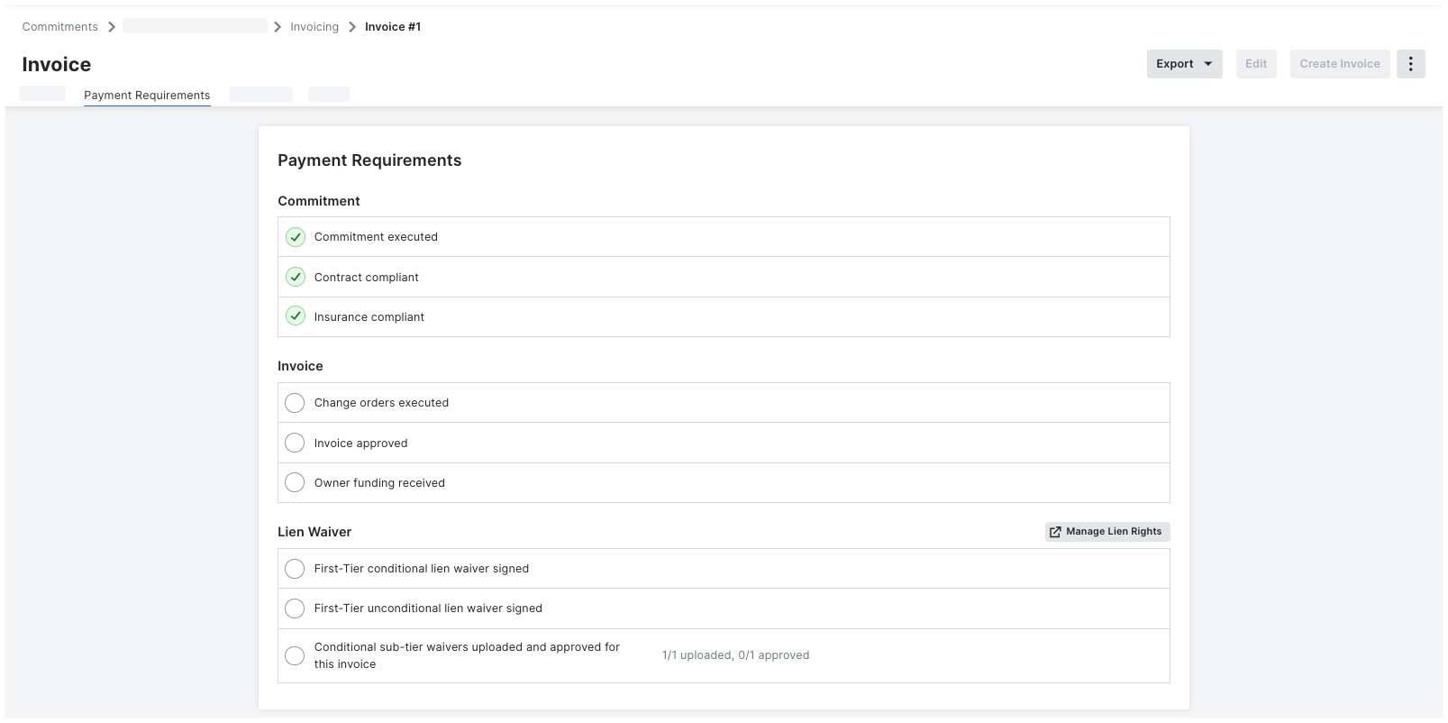This screenshot has width=1448, height=723.
Task: Click the Create Invoice button
Action: (1340, 64)
